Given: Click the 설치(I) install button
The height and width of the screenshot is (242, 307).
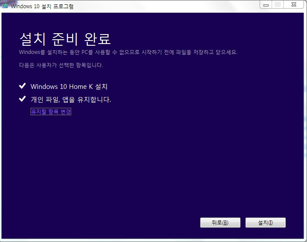Looking at the screenshot, I should 266,223.
